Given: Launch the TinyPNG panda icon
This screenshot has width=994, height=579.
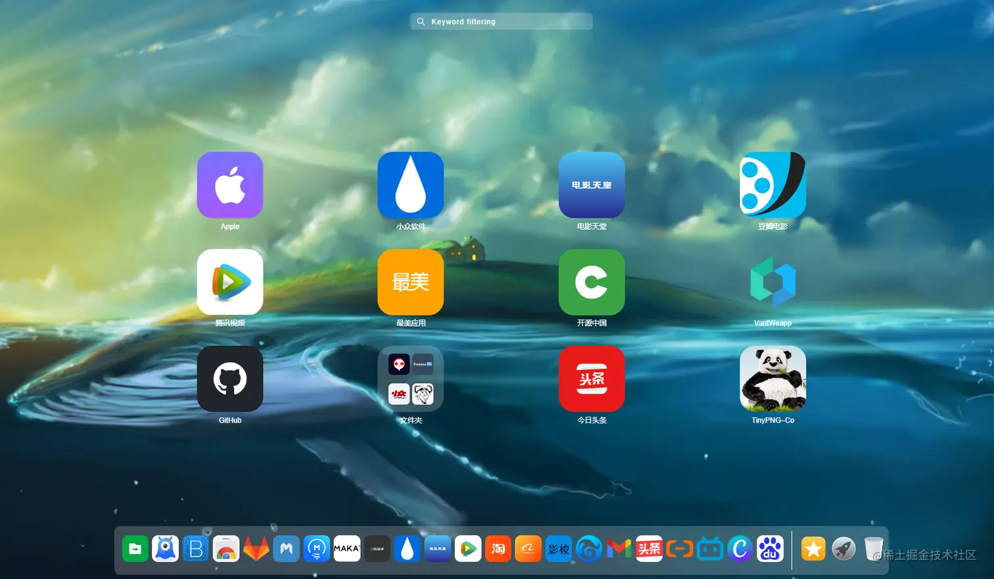Looking at the screenshot, I should (x=773, y=379).
